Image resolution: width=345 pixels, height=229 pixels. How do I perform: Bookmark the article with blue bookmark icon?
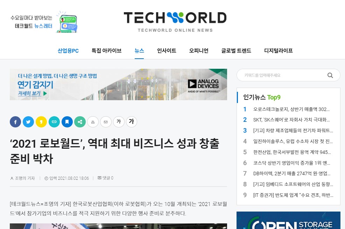pyautogui.click(x=67, y=122)
